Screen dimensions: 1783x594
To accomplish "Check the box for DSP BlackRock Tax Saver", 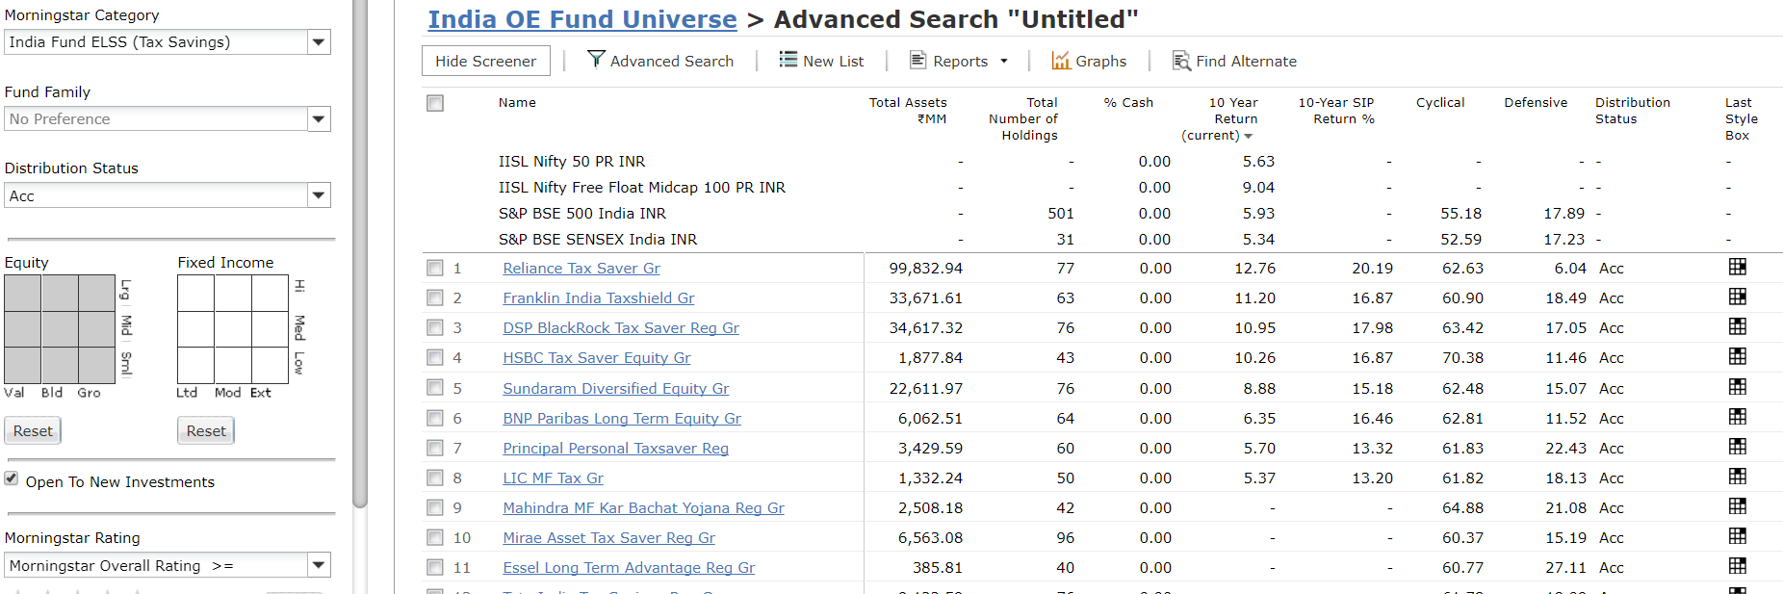I will 435,327.
